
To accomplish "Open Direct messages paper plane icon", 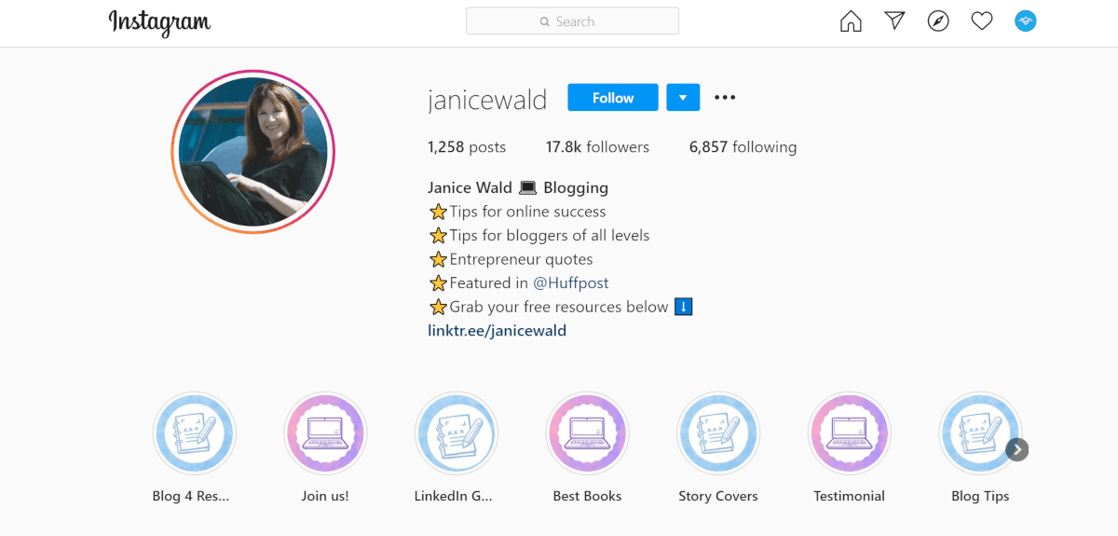I will (894, 21).
